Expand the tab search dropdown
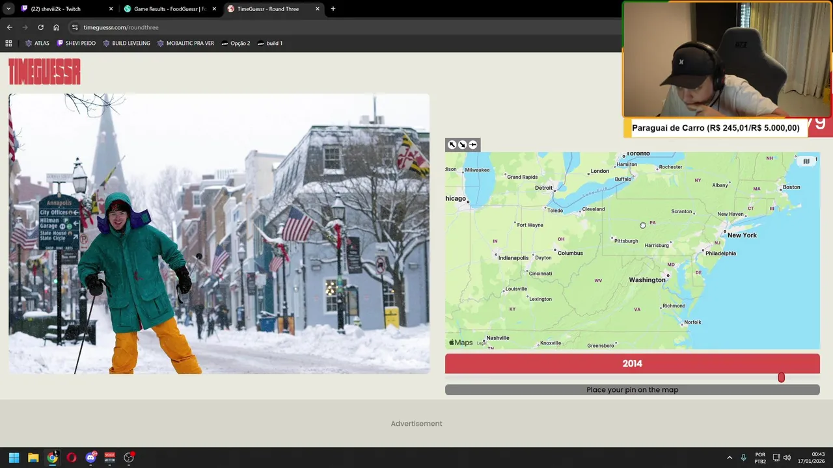The width and height of the screenshot is (833, 468). tap(8, 9)
